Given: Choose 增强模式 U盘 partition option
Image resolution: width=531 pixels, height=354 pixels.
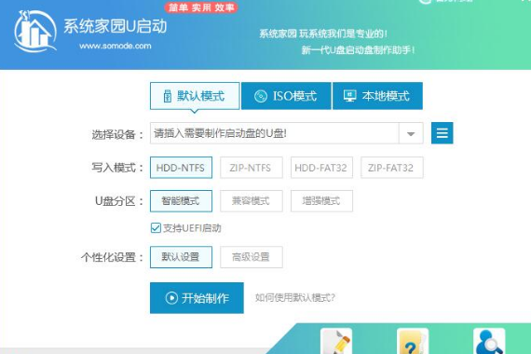Looking at the screenshot, I should pos(321,201).
